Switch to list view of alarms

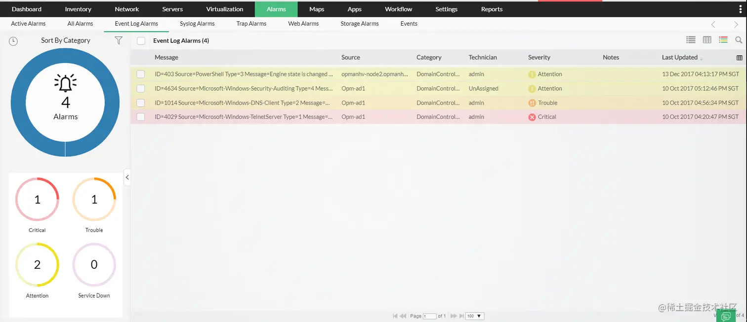[x=690, y=40]
